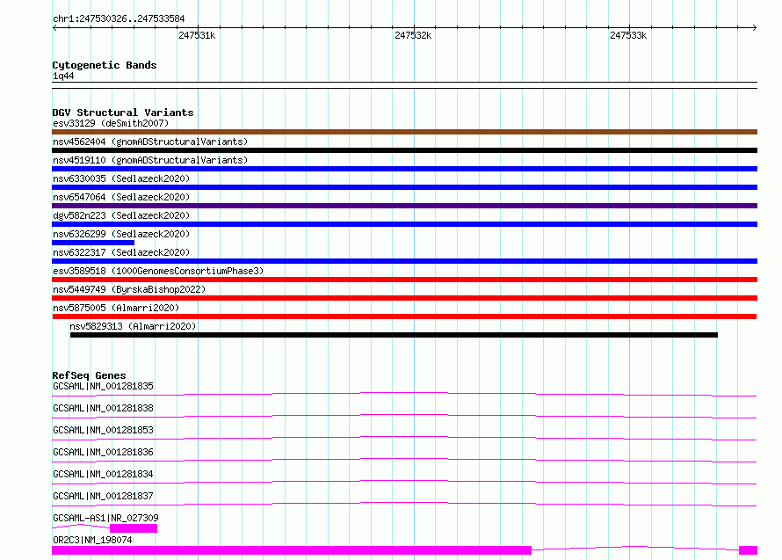The image size is (782, 560).
Task: Click the small OR2C3 exon at right end
Action: tap(748, 550)
